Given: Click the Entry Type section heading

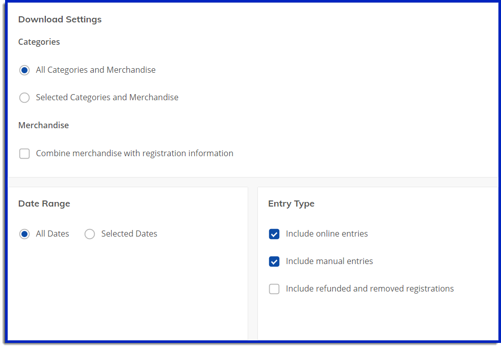Looking at the screenshot, I should (291, 204).
